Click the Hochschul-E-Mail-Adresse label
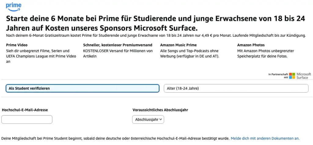 tap(25, 110)
